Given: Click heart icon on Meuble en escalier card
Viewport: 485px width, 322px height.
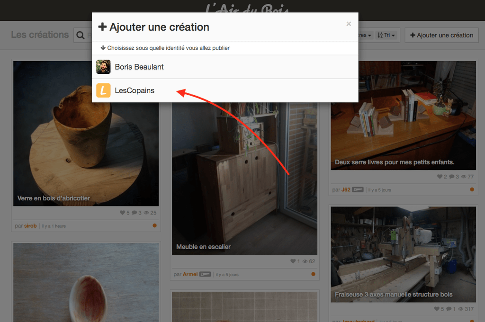Looking at the screenshot, I should pyautogui.click(x=293, y=261).
